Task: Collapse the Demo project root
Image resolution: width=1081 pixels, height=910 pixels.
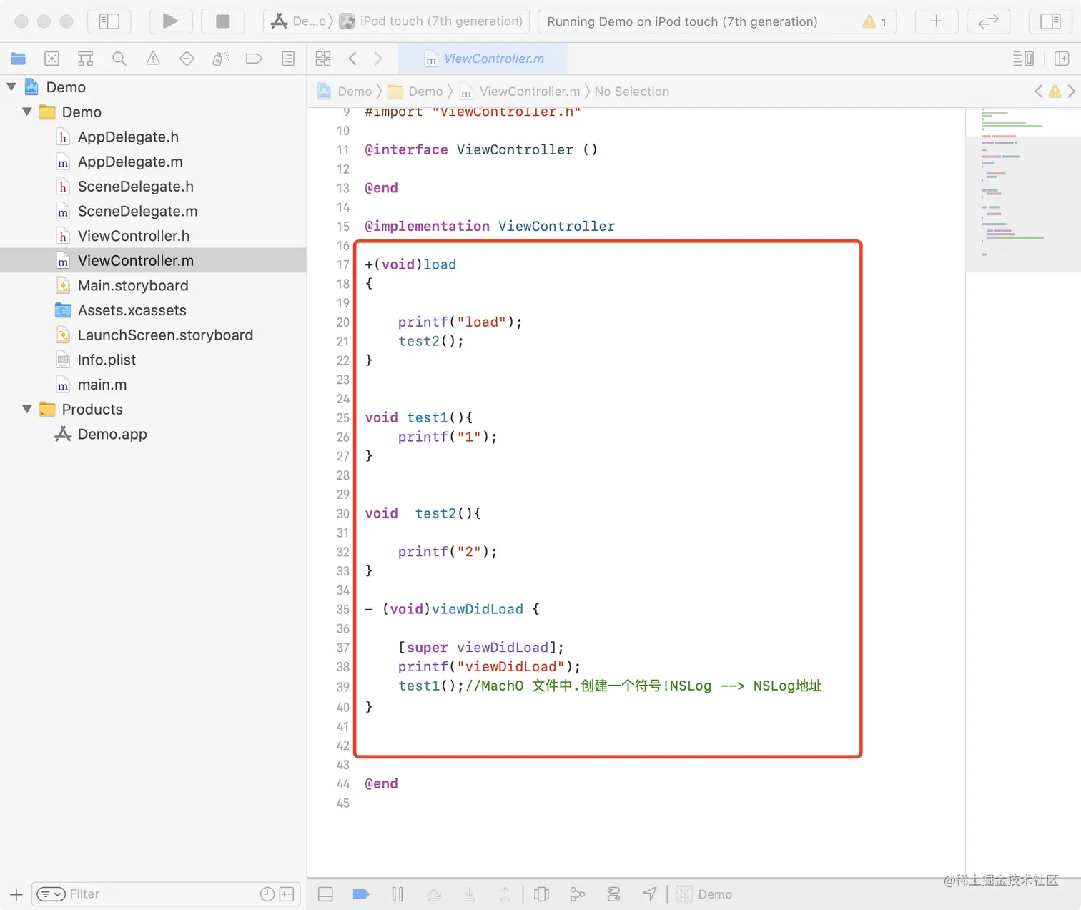Action: pyautogui.click(x=11, y=87)
